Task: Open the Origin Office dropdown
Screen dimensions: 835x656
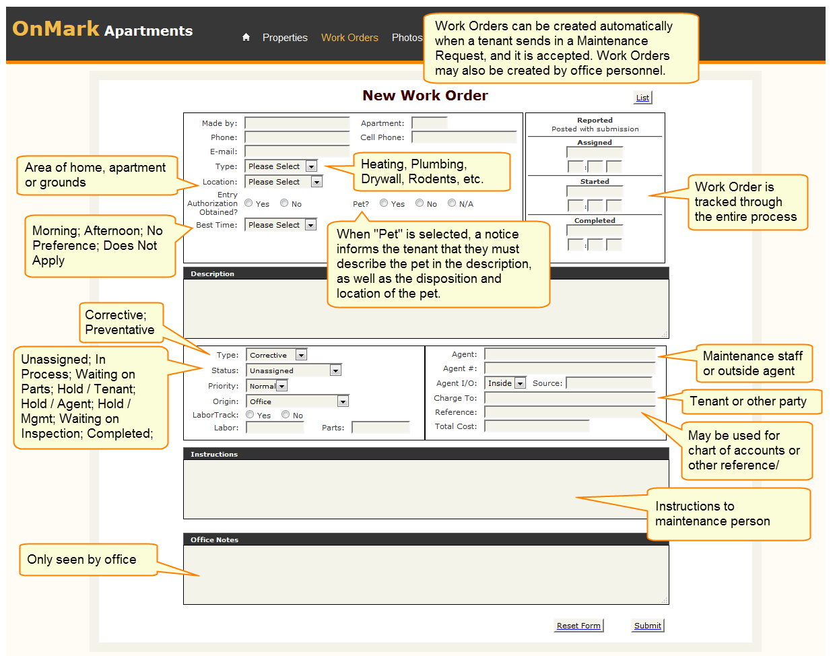Action: point(298,401)
